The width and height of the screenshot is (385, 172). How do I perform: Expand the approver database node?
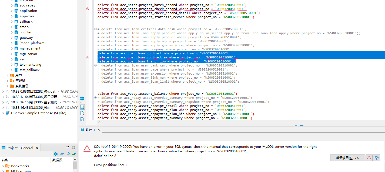coord(12,16)
